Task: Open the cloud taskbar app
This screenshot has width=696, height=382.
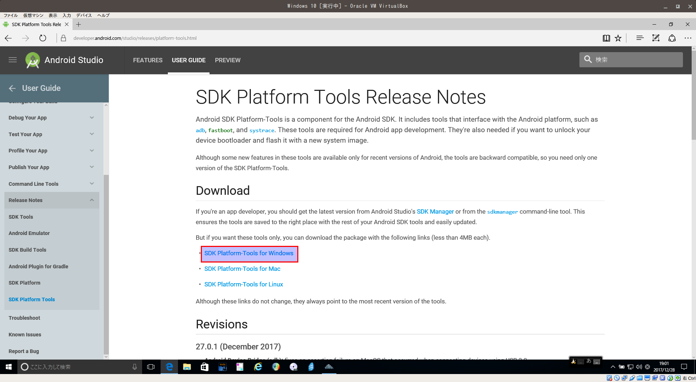Action: point(329,367)
